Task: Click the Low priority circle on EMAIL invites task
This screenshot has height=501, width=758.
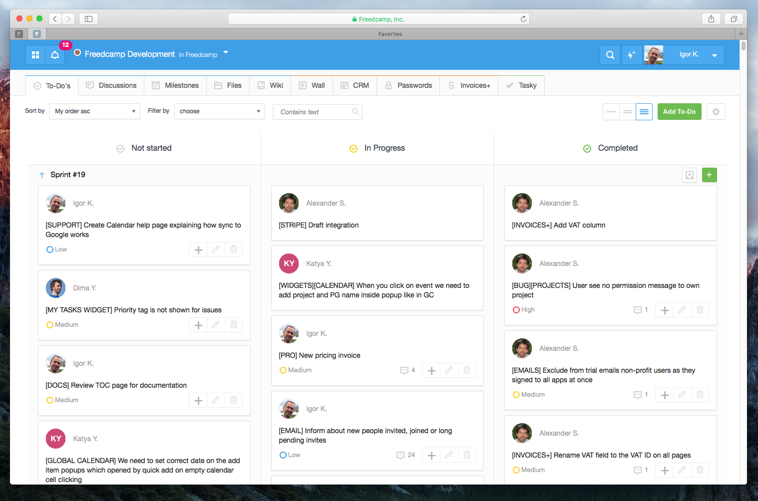Action: point(283,455)
